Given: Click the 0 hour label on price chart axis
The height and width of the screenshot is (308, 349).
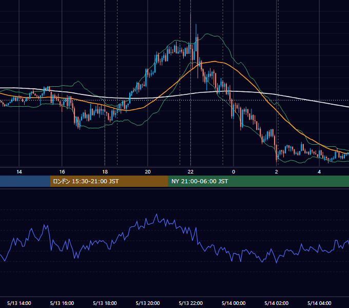Looking at the screenshot, I should pos(234,172).
